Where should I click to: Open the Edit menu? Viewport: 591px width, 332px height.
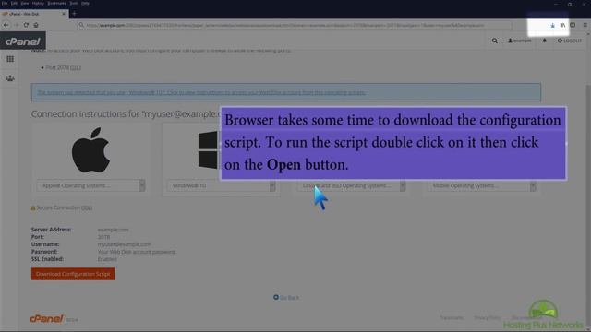(14, 3)
